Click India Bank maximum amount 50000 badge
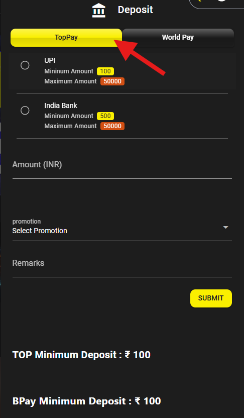Image resolution: width=244 pixels, height=418 pixels. [x=112, y=126]
